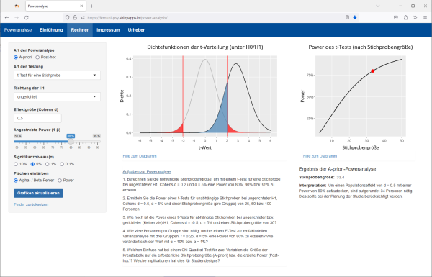
Task: Open the Richtung der H1 dropdown
Action: coord(57,96)
